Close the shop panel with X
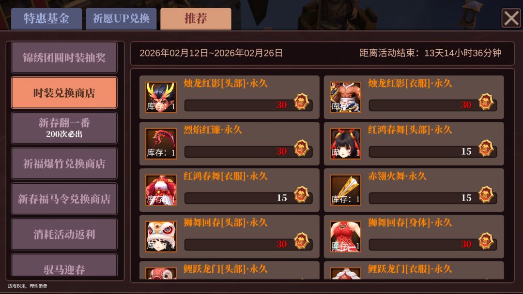The height and width of the screenshot is (294, 523). (x=511, y=18)
